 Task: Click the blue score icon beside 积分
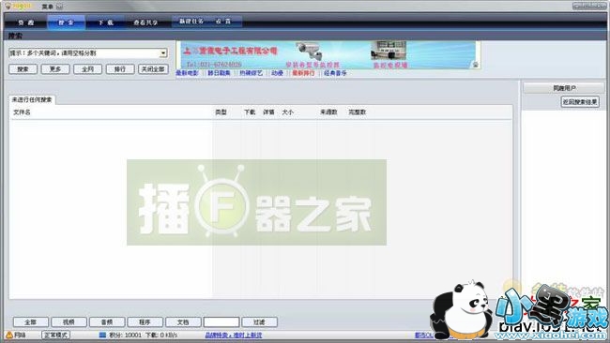102,335
